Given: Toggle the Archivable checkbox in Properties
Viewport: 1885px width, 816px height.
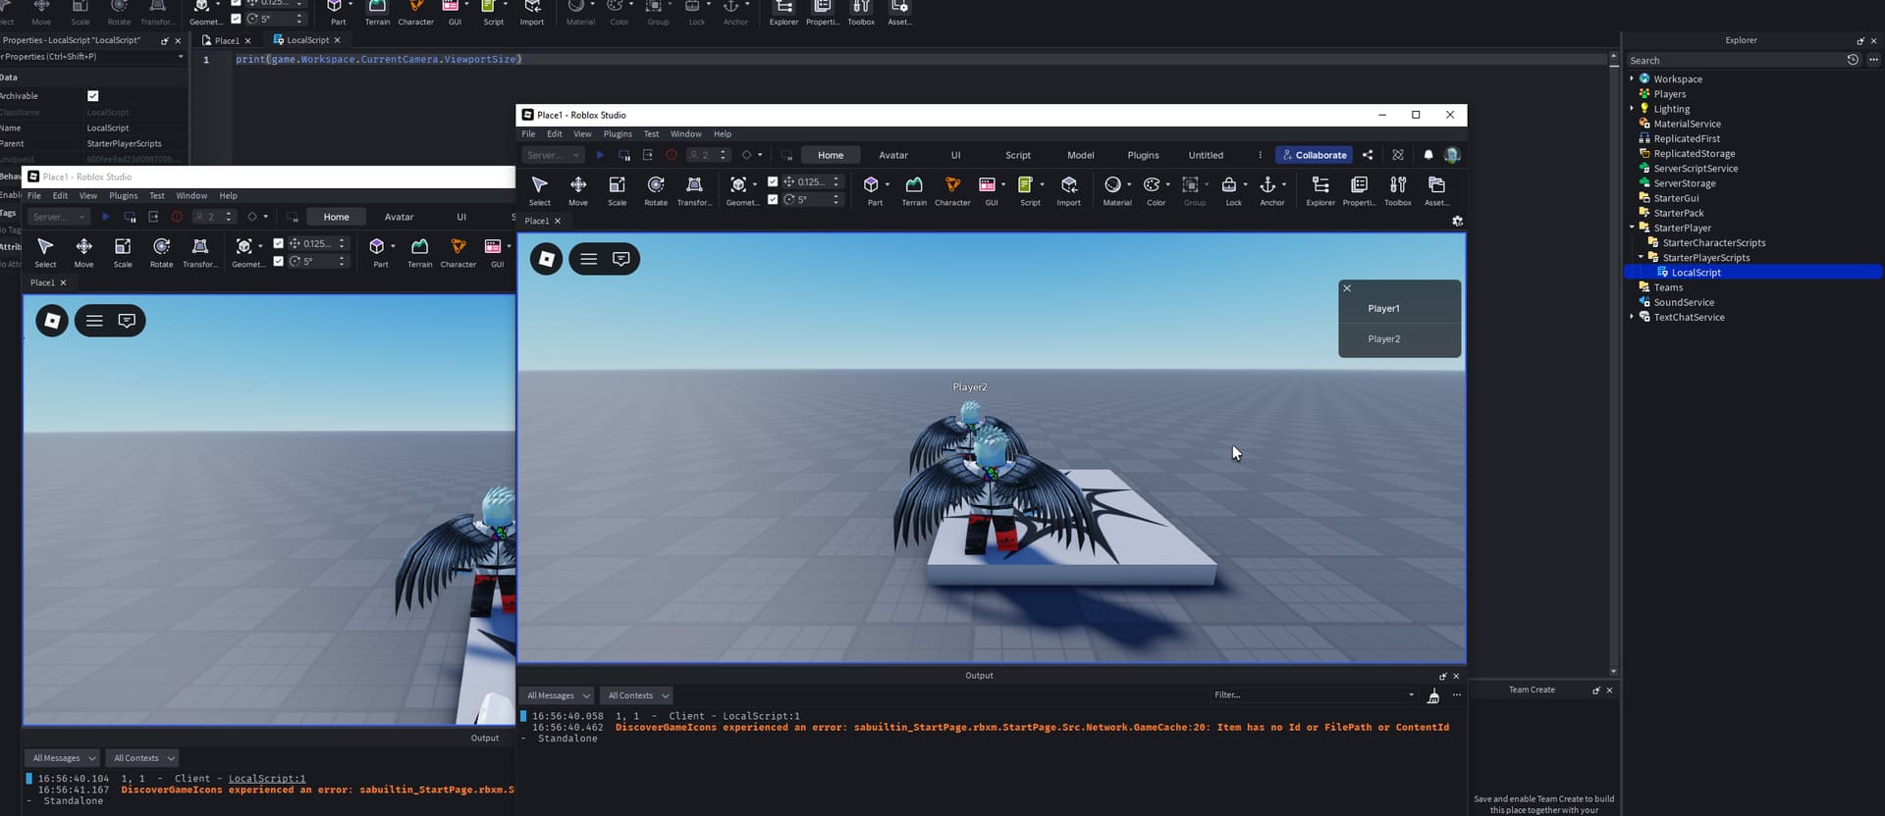Looking at the screenshot, I should point(93,96).
